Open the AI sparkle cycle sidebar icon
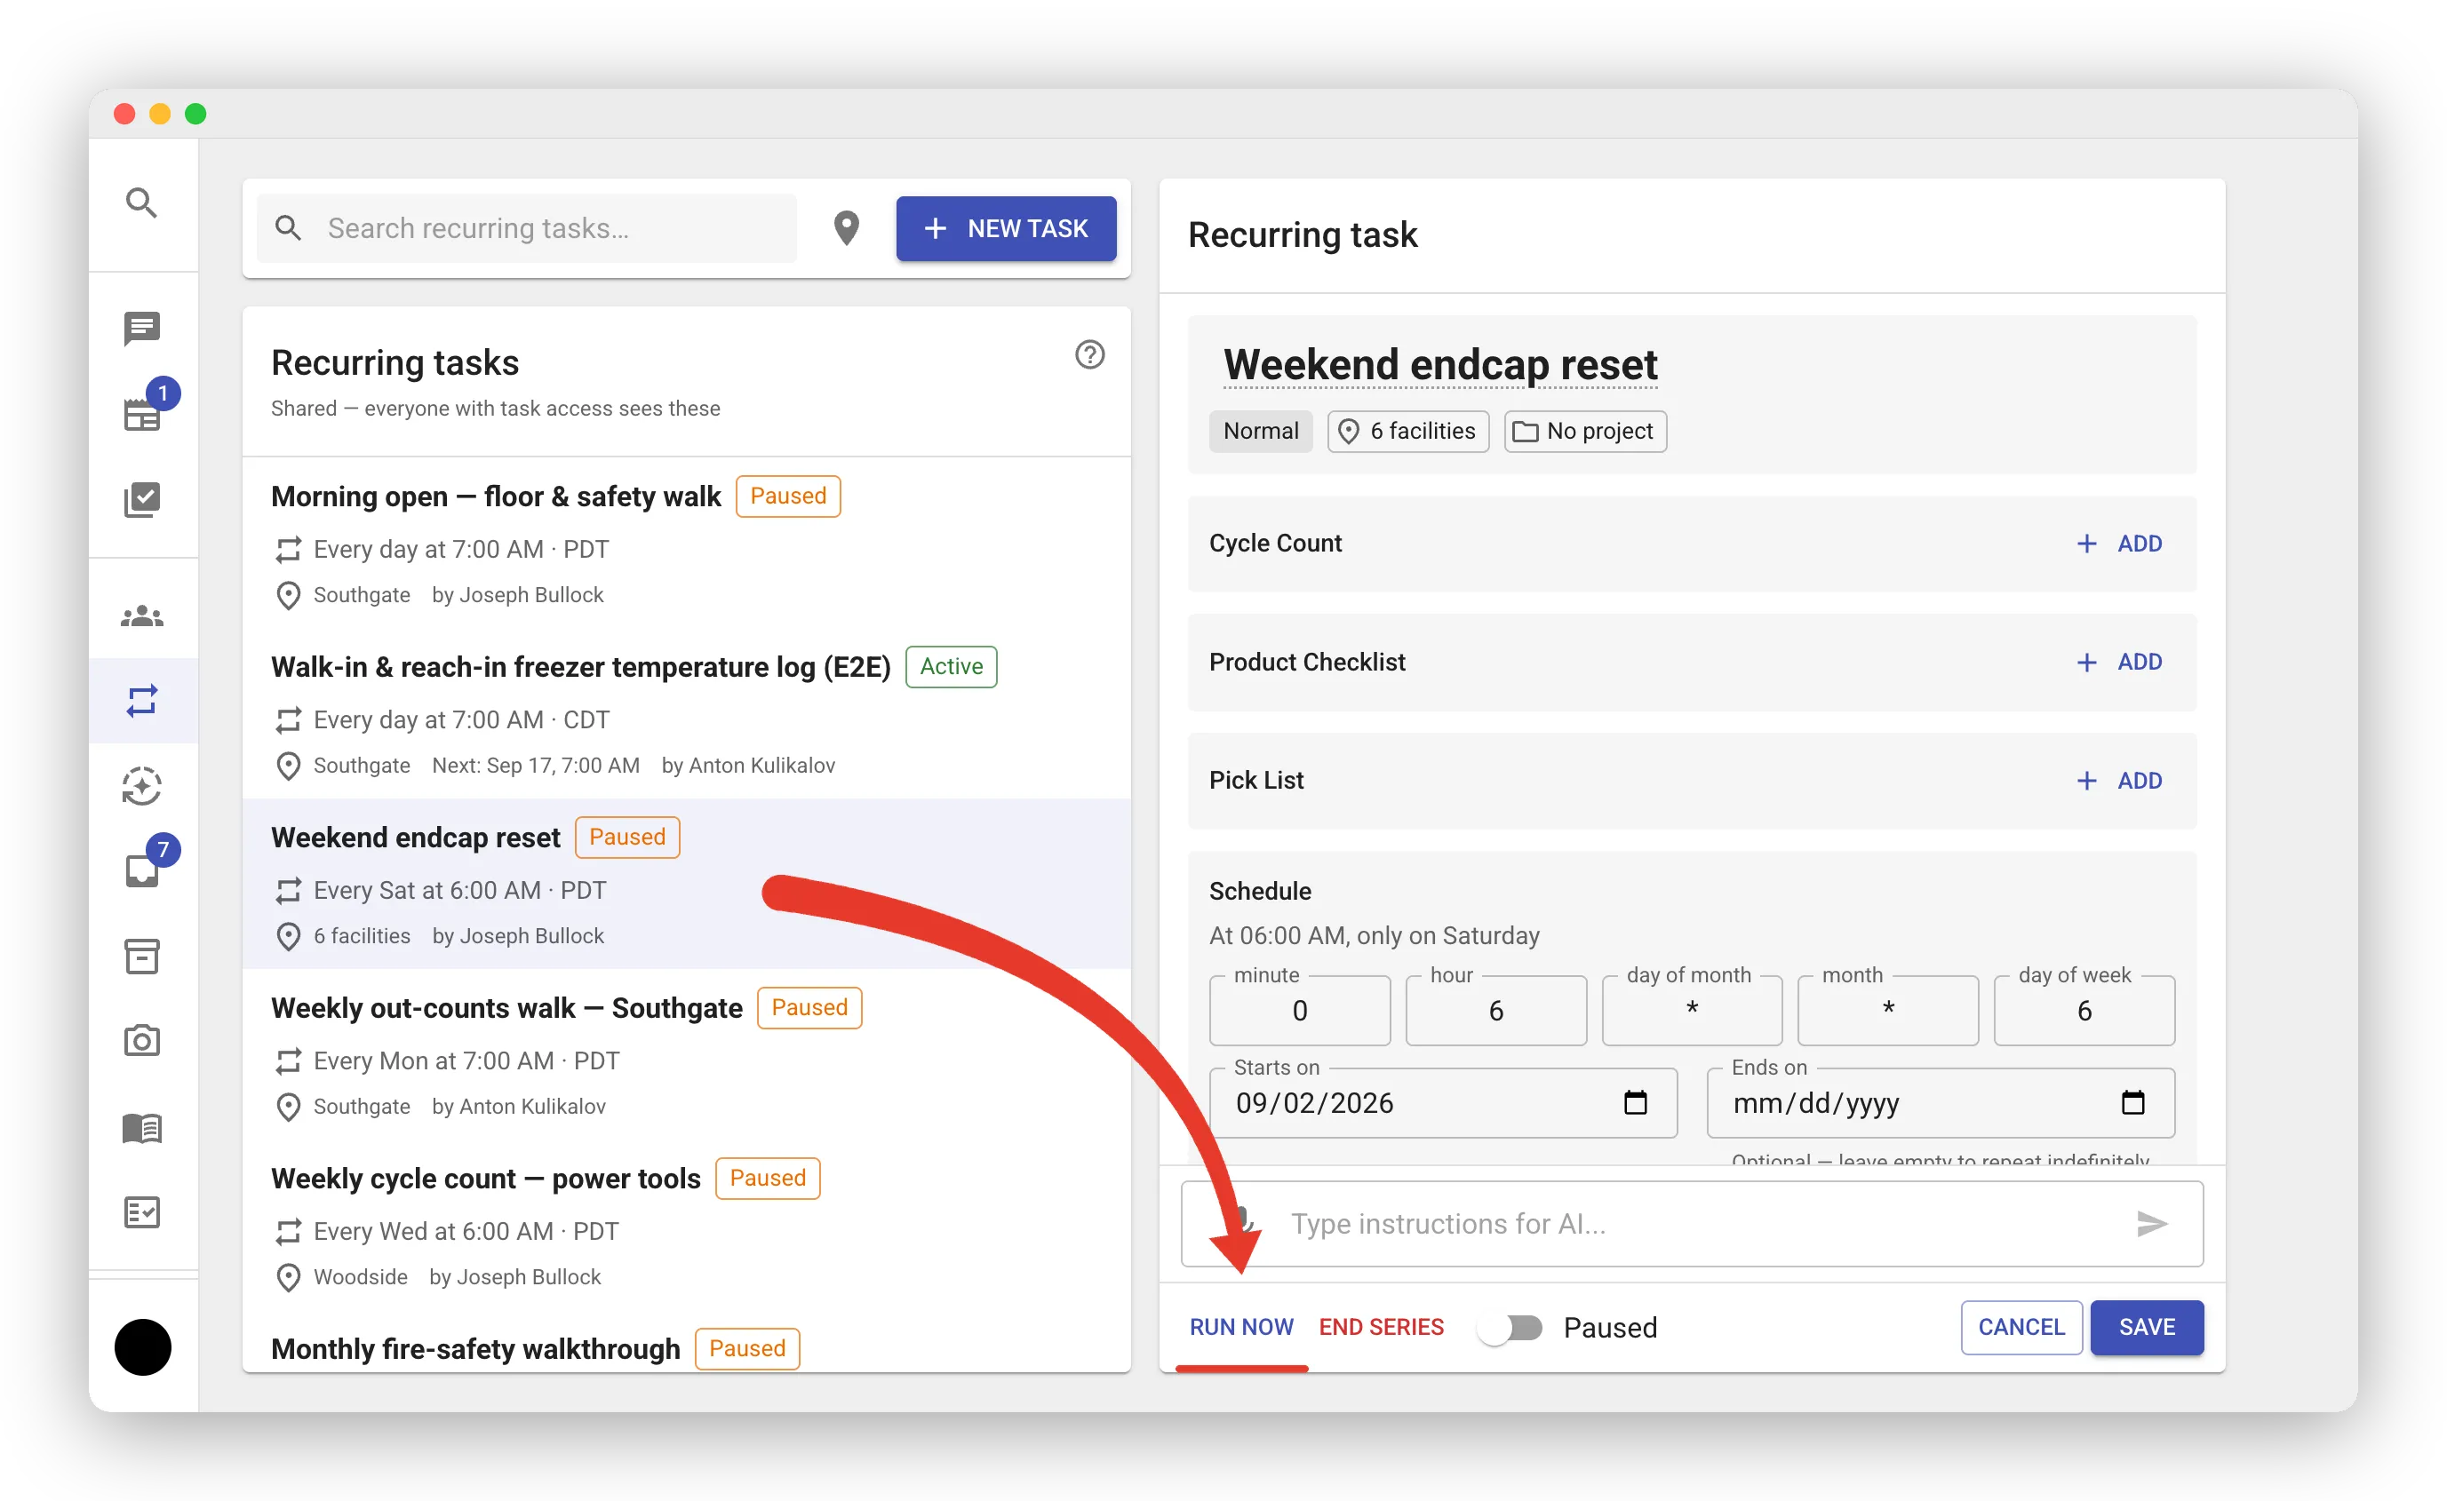Screen dimensions: 2447x1501 click(x=142, y=786)
